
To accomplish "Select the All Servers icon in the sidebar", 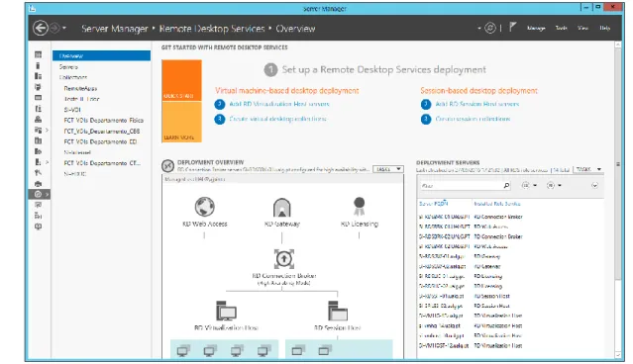I will point(38,76).
